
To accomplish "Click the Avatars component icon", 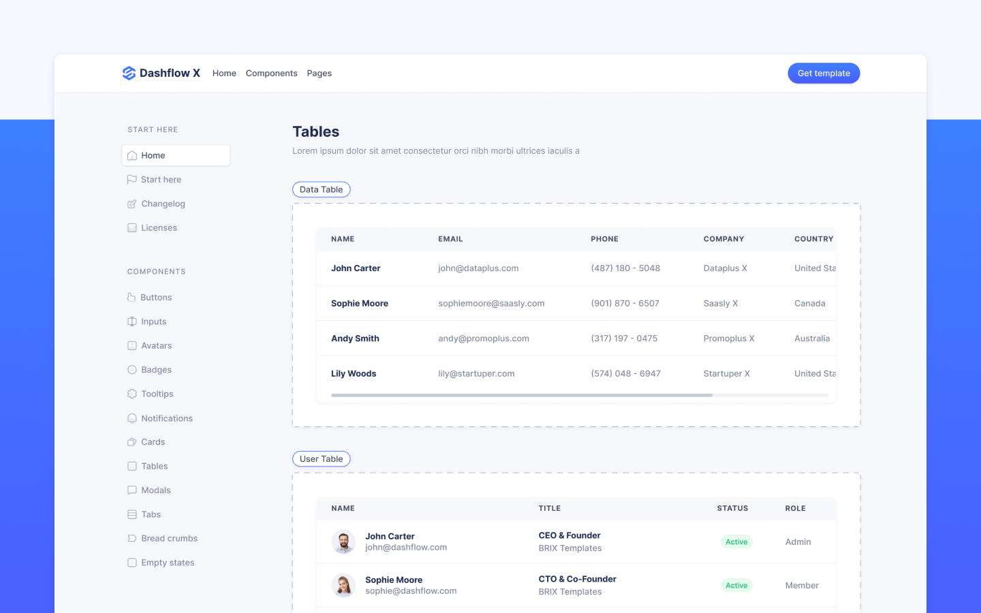I will point(131,345).
